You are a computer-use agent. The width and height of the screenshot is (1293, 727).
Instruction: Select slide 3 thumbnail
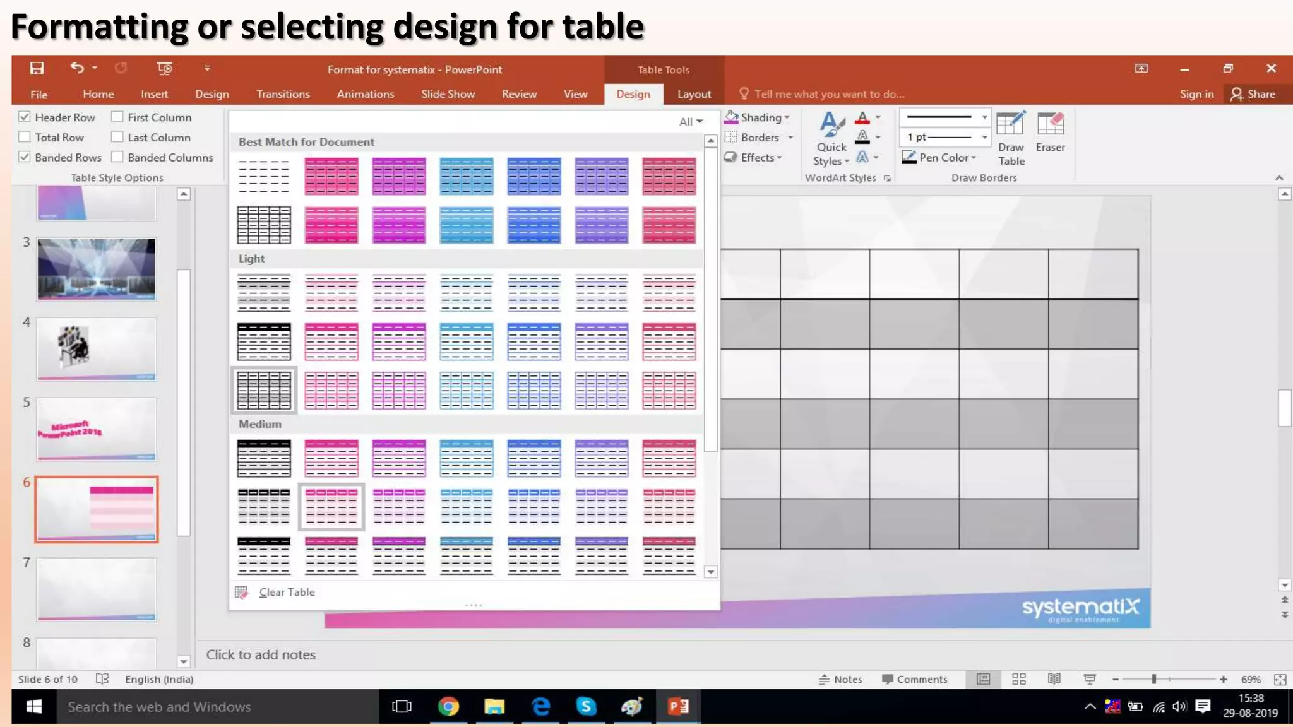point(96,269)
